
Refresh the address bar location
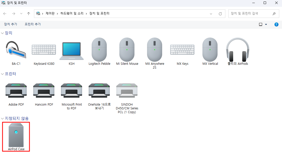coord(220,14)
